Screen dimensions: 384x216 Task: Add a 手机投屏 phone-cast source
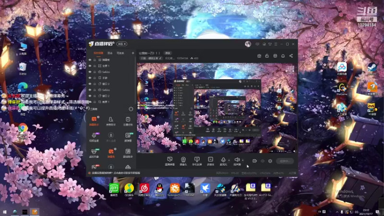pyautogui.click(x=197, y=161)
